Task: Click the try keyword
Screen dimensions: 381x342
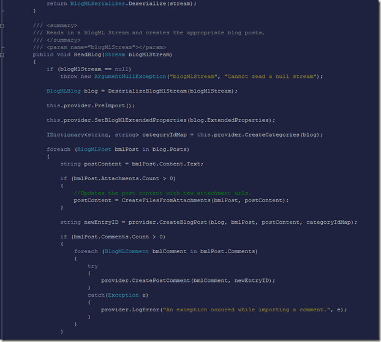Action: pos(92,266)
